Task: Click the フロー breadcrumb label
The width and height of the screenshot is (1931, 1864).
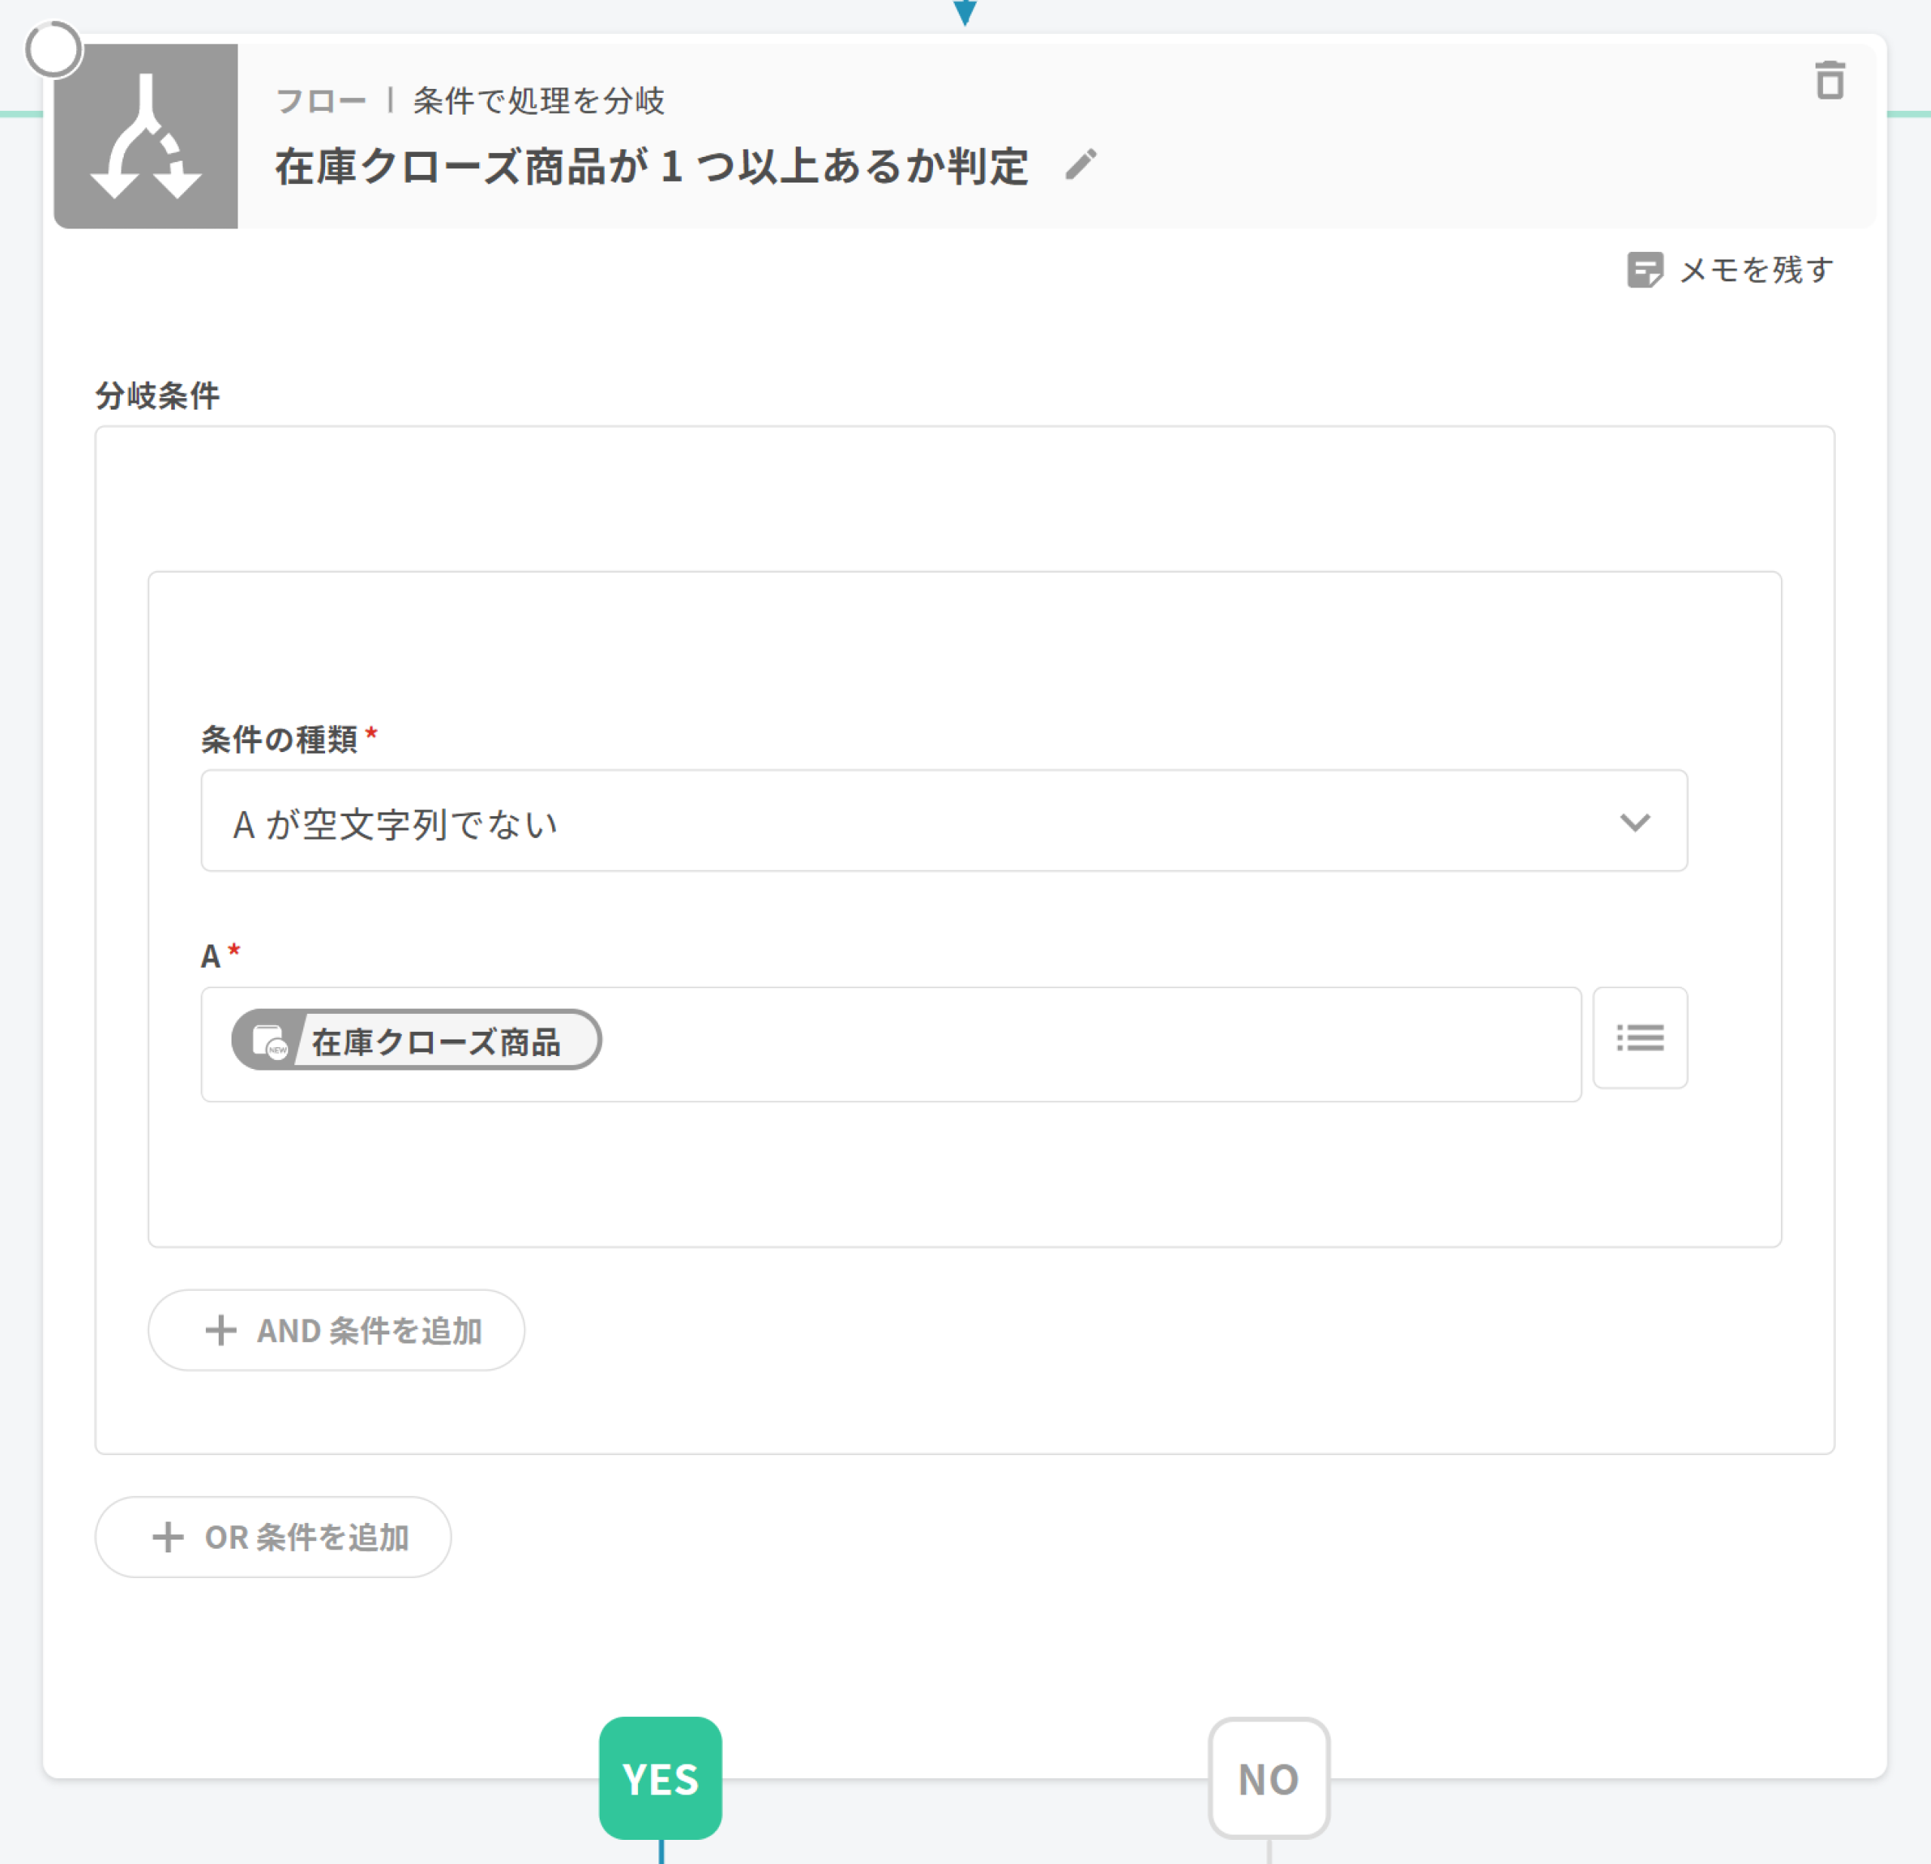Action: point(320,100)
